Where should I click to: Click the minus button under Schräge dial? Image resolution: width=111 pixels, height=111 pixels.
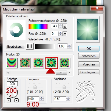9,100
